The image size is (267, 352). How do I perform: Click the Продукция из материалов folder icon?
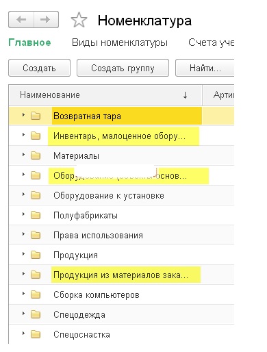pos(36,275)
